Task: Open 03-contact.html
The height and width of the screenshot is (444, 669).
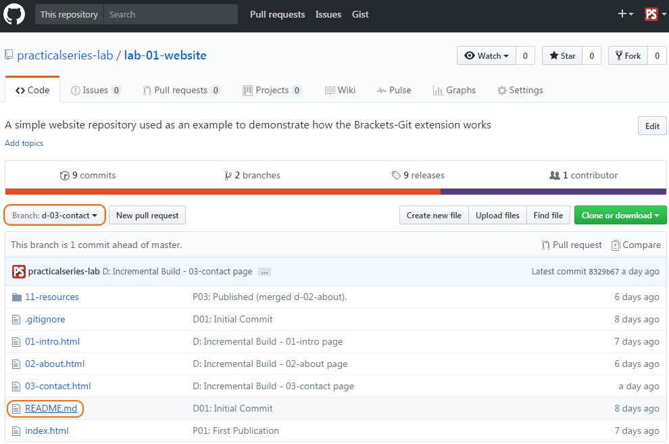Action: pos(57,386)
